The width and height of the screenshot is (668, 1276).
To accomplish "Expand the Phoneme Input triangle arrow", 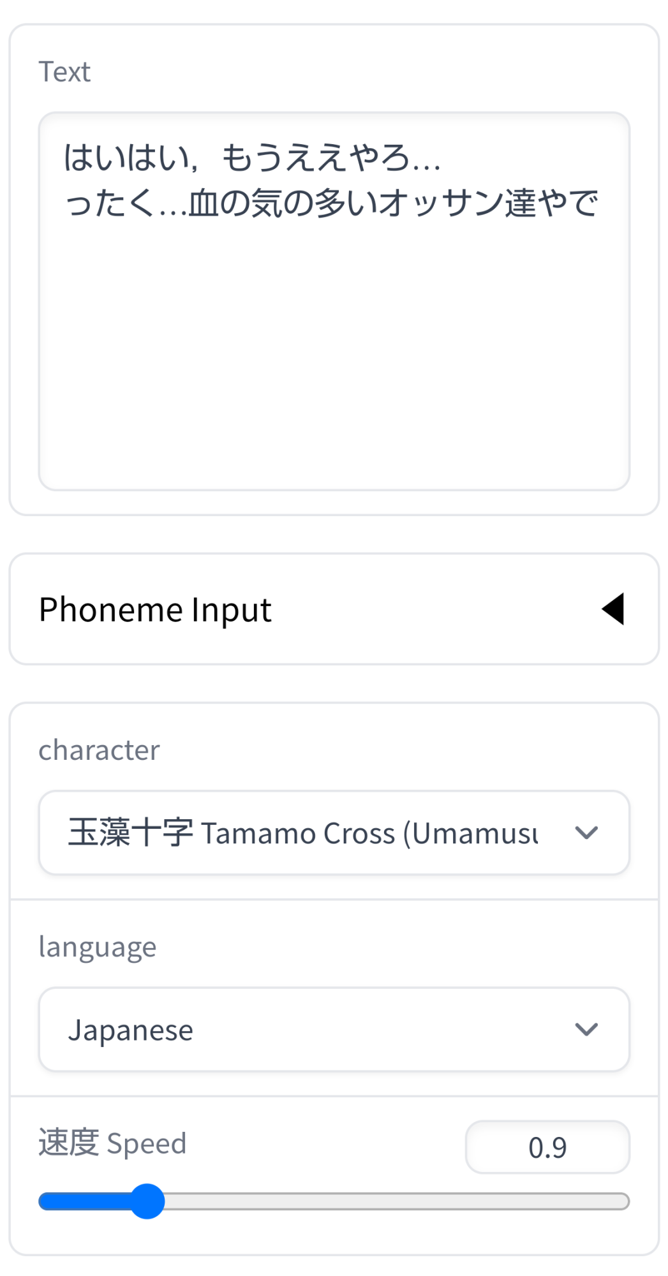I will click(x=613, y=609).
